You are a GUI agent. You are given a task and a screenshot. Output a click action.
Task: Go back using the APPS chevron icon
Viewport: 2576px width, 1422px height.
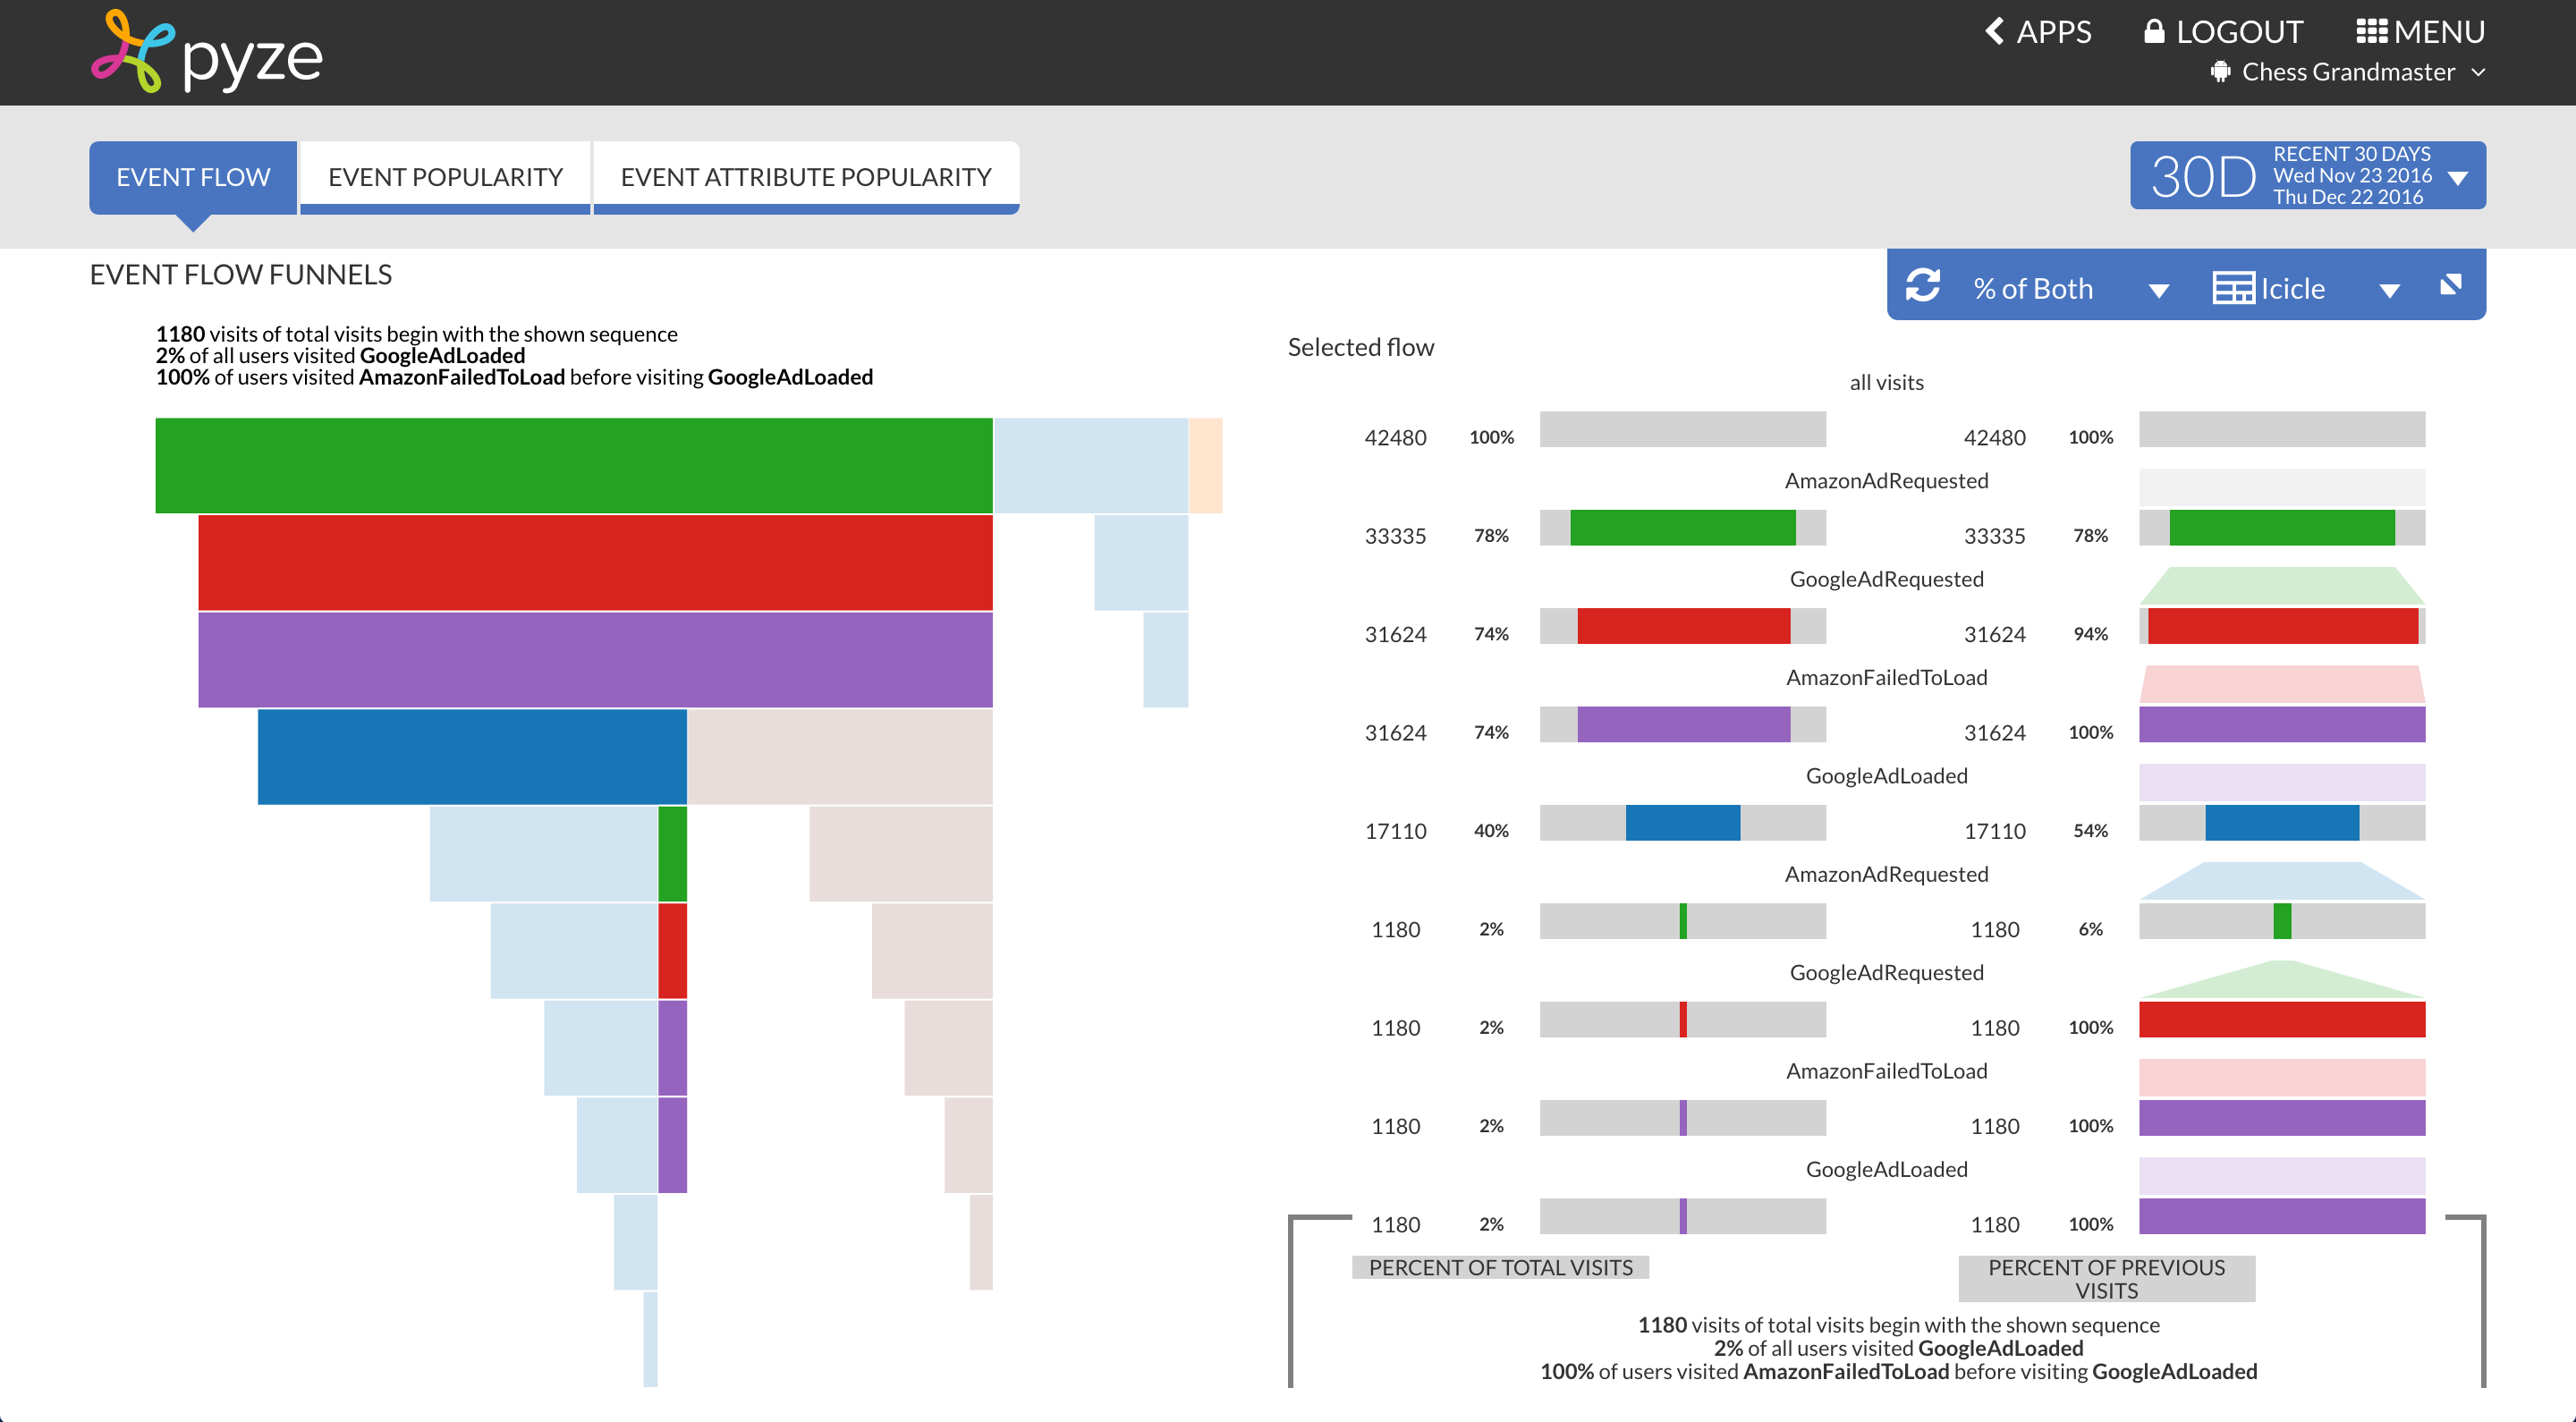pos(1995,32)
